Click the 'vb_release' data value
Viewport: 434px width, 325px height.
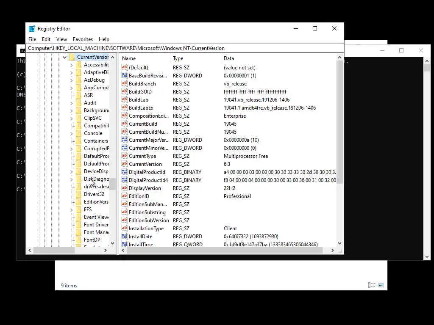235,84
